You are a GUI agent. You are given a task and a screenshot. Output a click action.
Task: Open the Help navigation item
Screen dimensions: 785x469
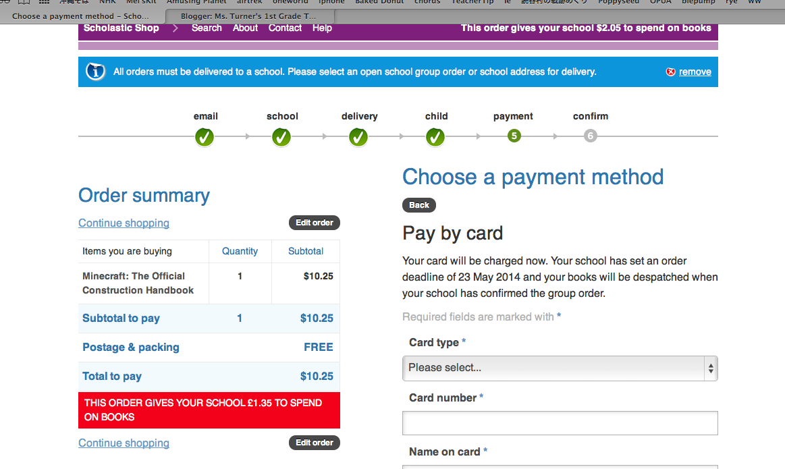323,28
